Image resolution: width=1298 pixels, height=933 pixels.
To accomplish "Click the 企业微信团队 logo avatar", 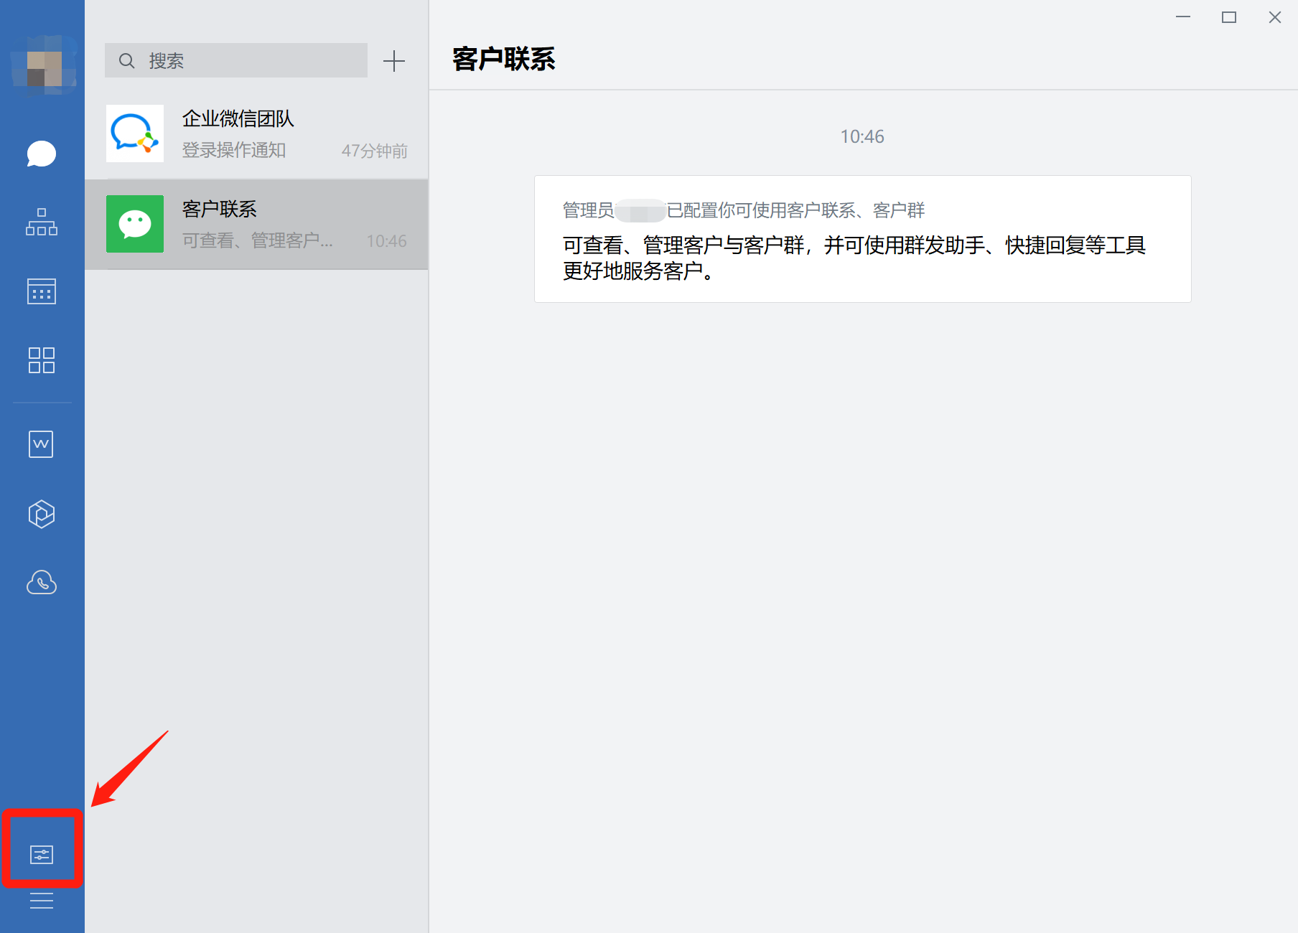I will (x=135, y=133).
